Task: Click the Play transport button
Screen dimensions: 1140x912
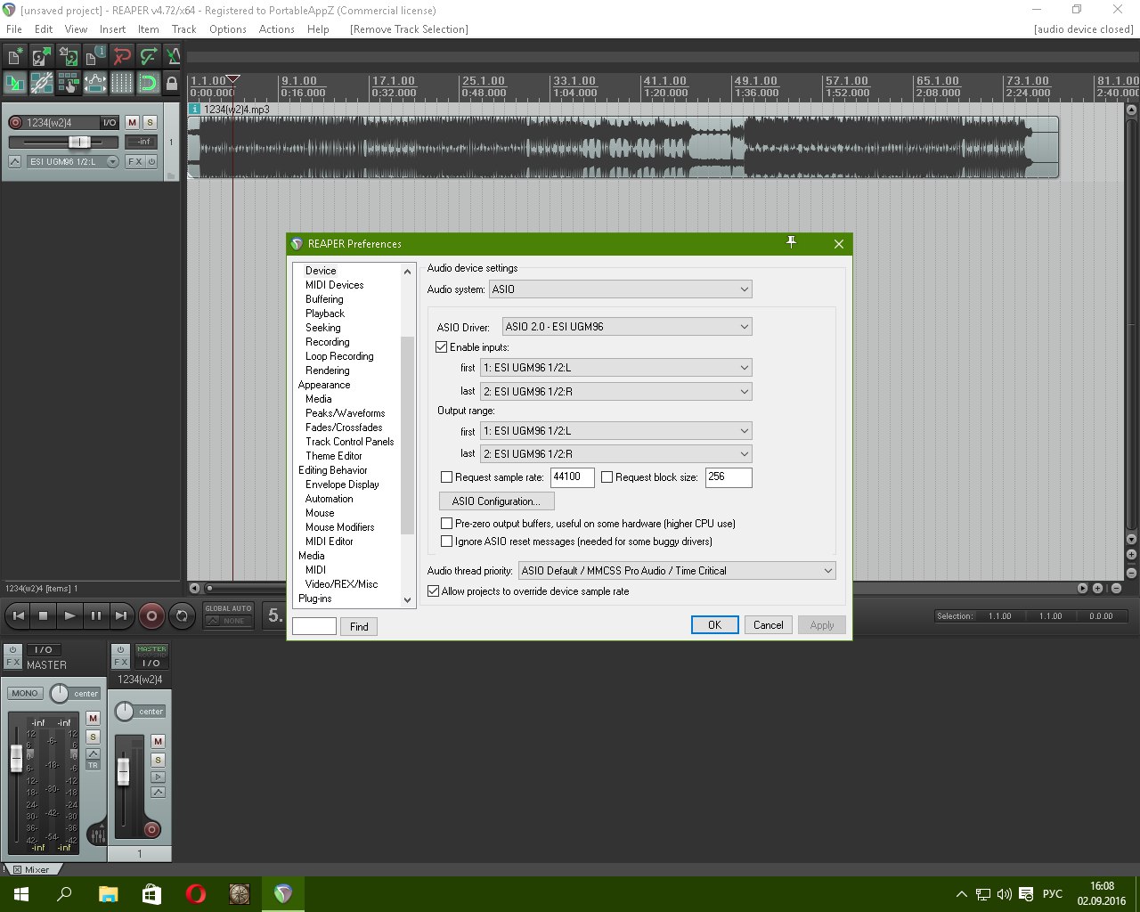Action: pos(69,615)
